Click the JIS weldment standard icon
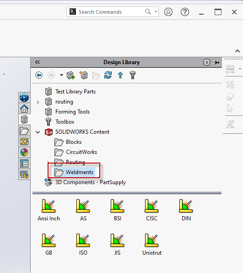Image resolution: width=243 pixels, height=273 pixels. [x=117, y=240]
